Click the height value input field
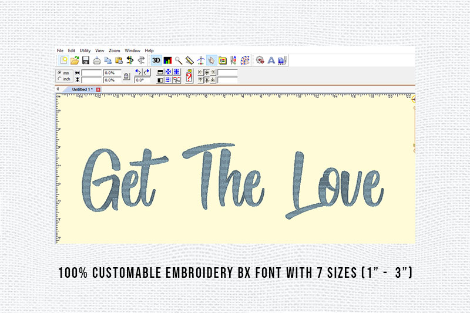Viewport: 470px width, 313px height. coord(92,80)
